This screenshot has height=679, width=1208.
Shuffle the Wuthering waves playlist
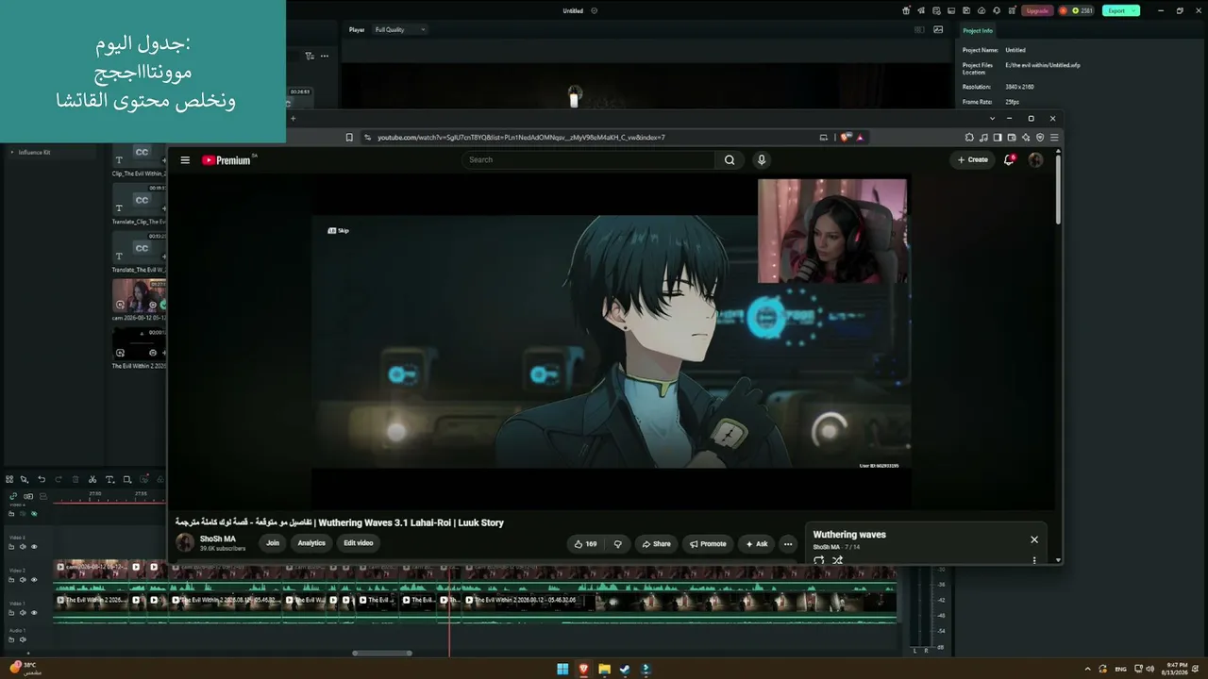tap(837, 560)
